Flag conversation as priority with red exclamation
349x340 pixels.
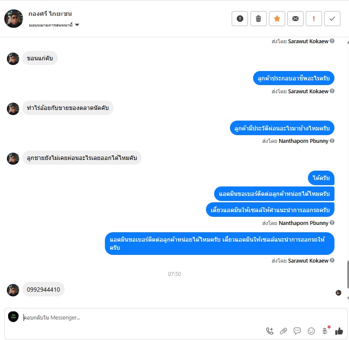314,19
